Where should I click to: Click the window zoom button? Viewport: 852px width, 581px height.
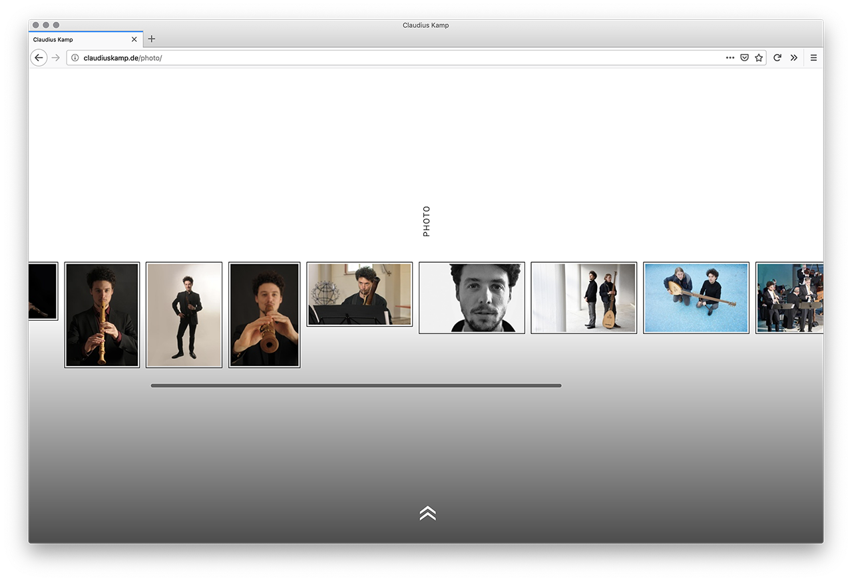(56, 25)
